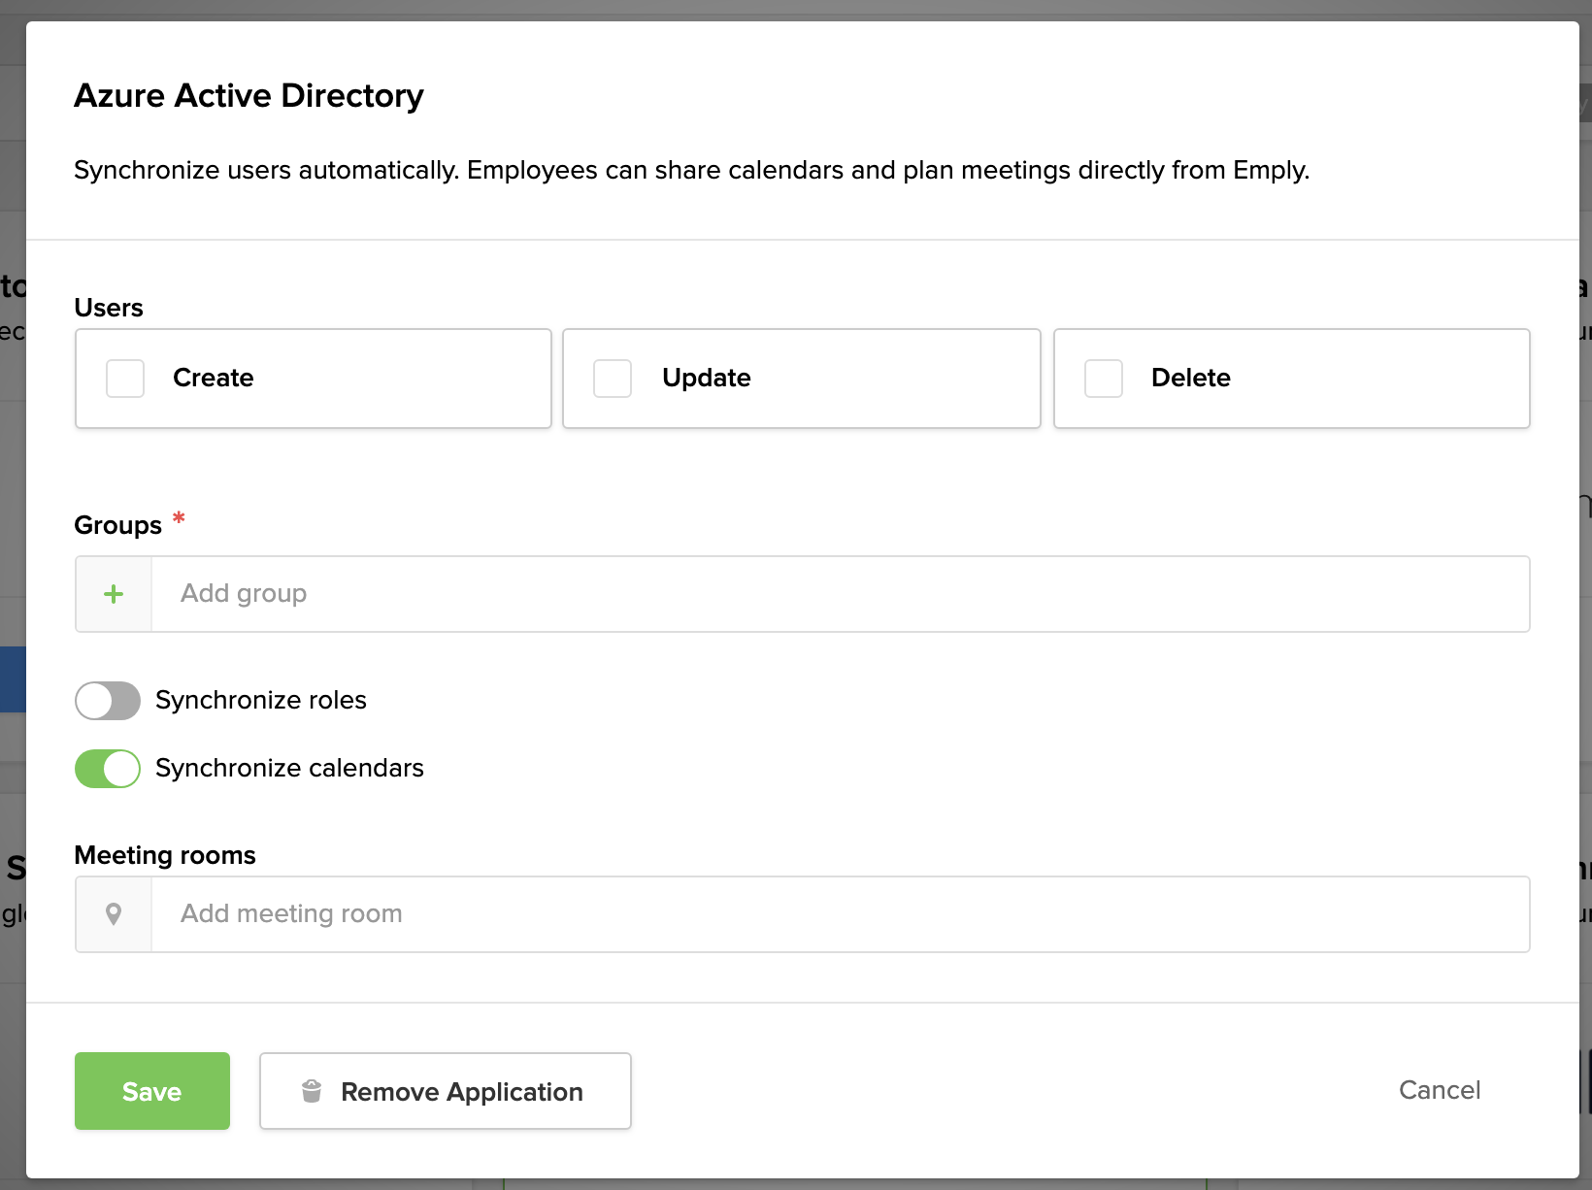Check the Create users checkbox
This screenshot has height=1190, width=1592.
click(125, 379)
